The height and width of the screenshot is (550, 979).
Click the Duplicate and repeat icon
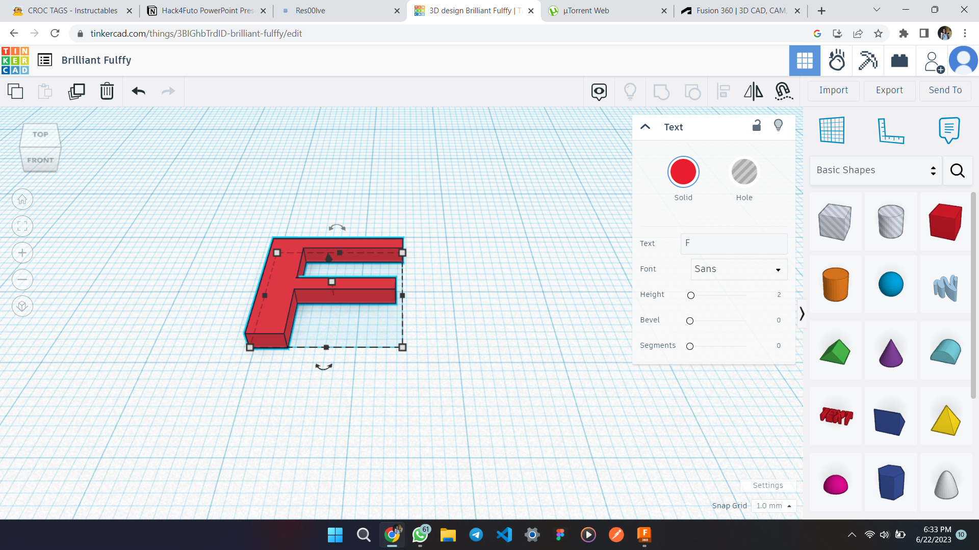click(76, 91)
